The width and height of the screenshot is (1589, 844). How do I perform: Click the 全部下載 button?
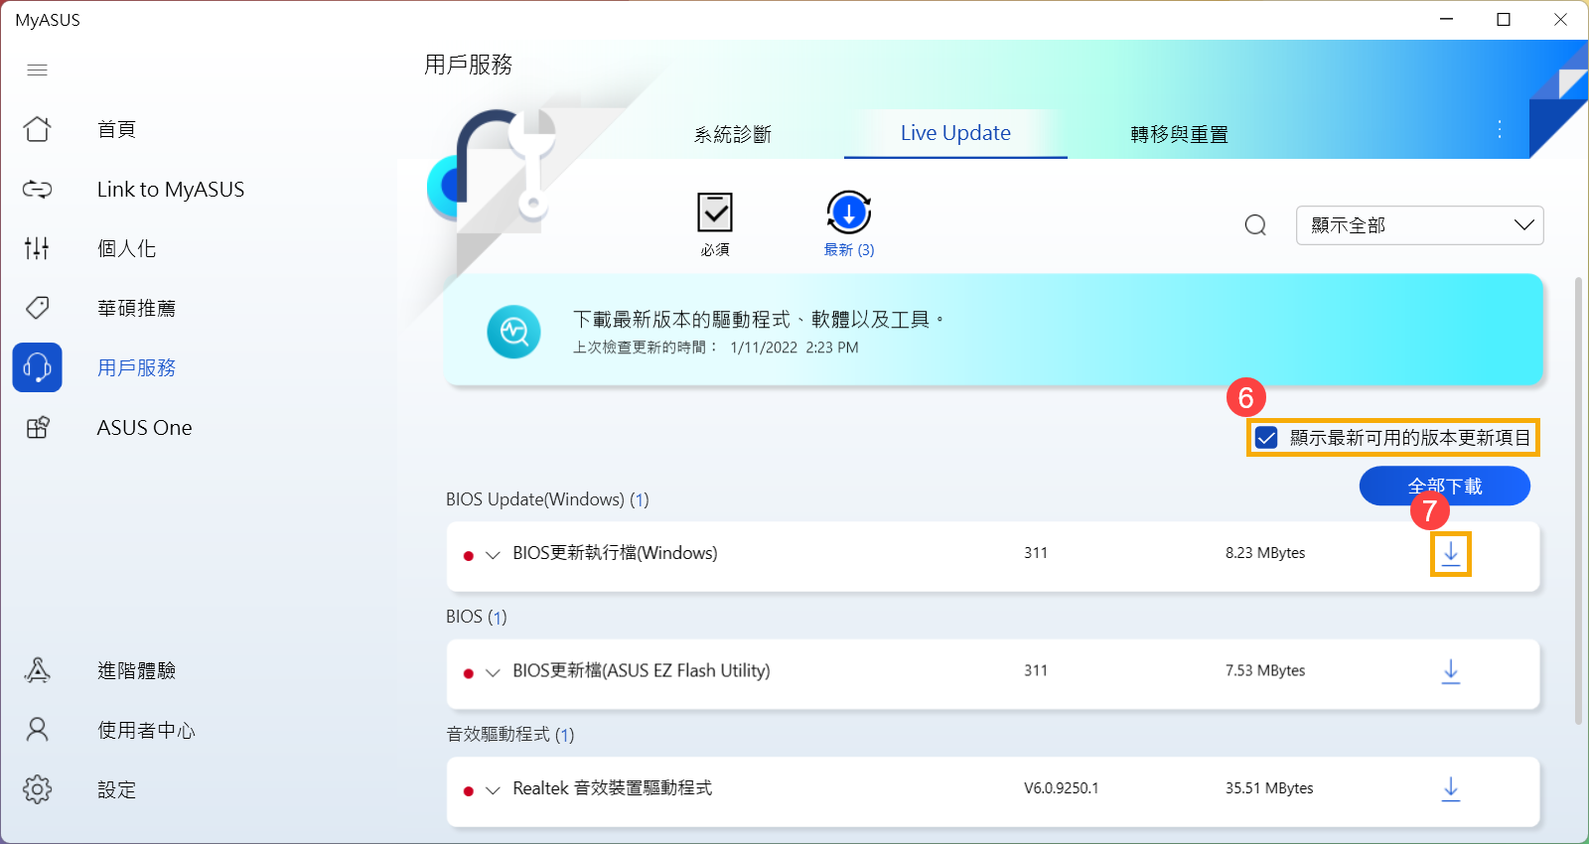pyautogui.click(x=1444, y=486)
